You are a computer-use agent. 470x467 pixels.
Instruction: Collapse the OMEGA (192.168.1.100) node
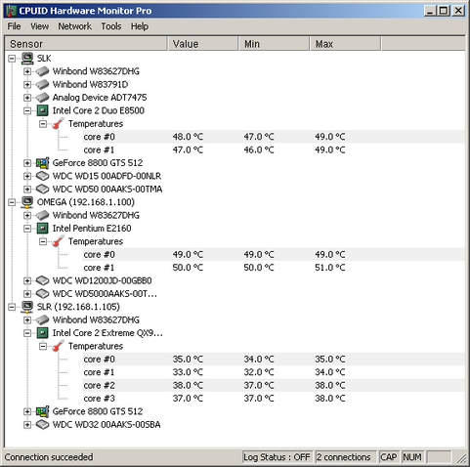[12, 202]
